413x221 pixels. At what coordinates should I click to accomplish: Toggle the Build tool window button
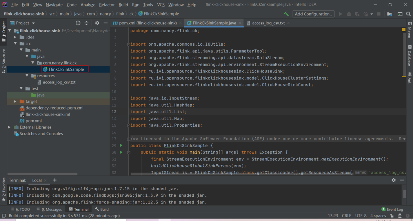102,209
